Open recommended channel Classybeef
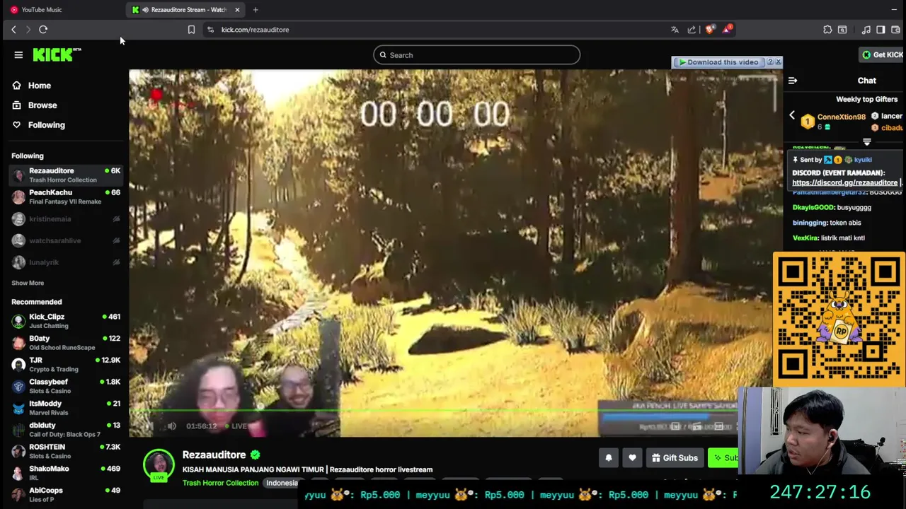Screen dimensions: 906x509 (x=64, y=386)
